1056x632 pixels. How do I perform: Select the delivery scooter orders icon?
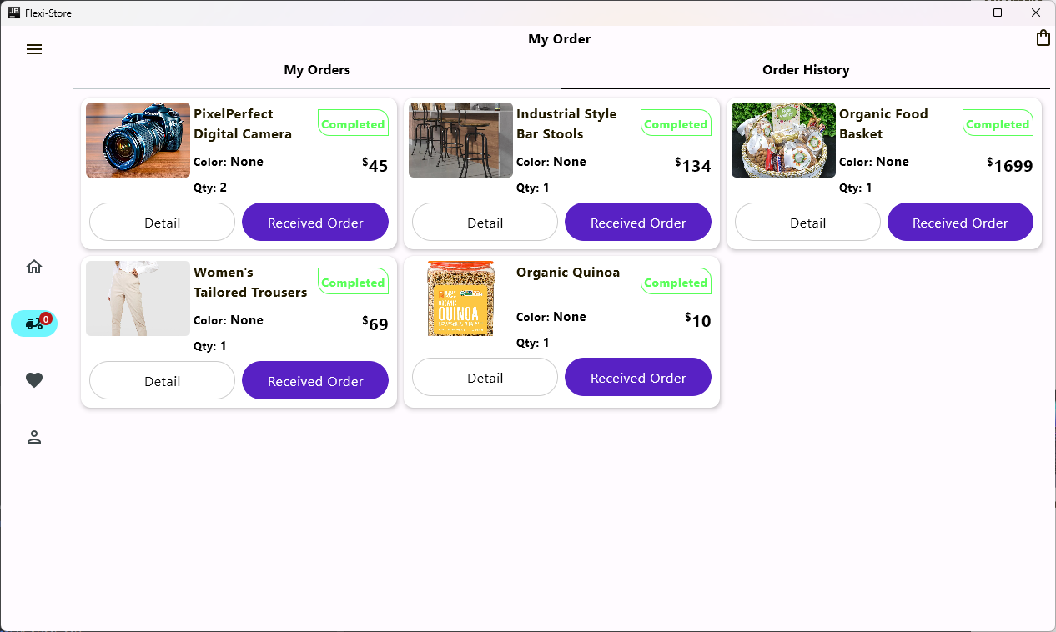[x=34, y=324]
